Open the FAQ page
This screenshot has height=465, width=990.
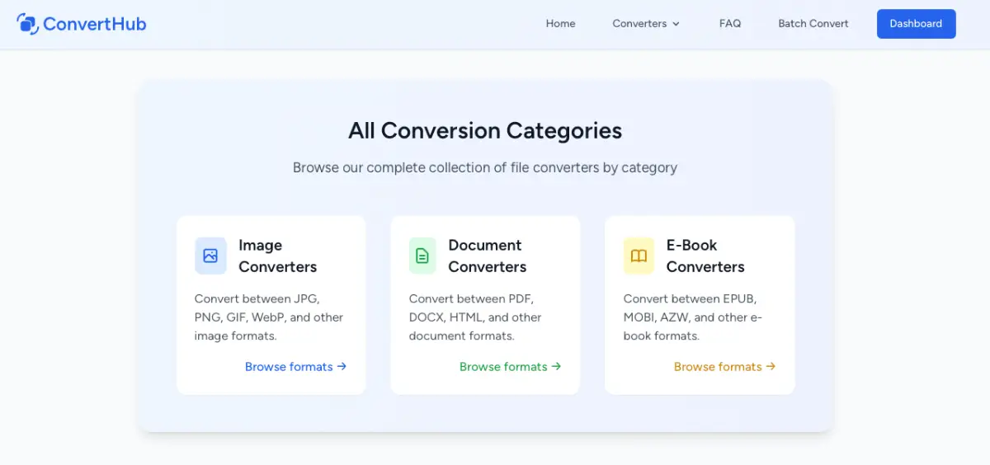pyautogui.click(x=730, y=24)
